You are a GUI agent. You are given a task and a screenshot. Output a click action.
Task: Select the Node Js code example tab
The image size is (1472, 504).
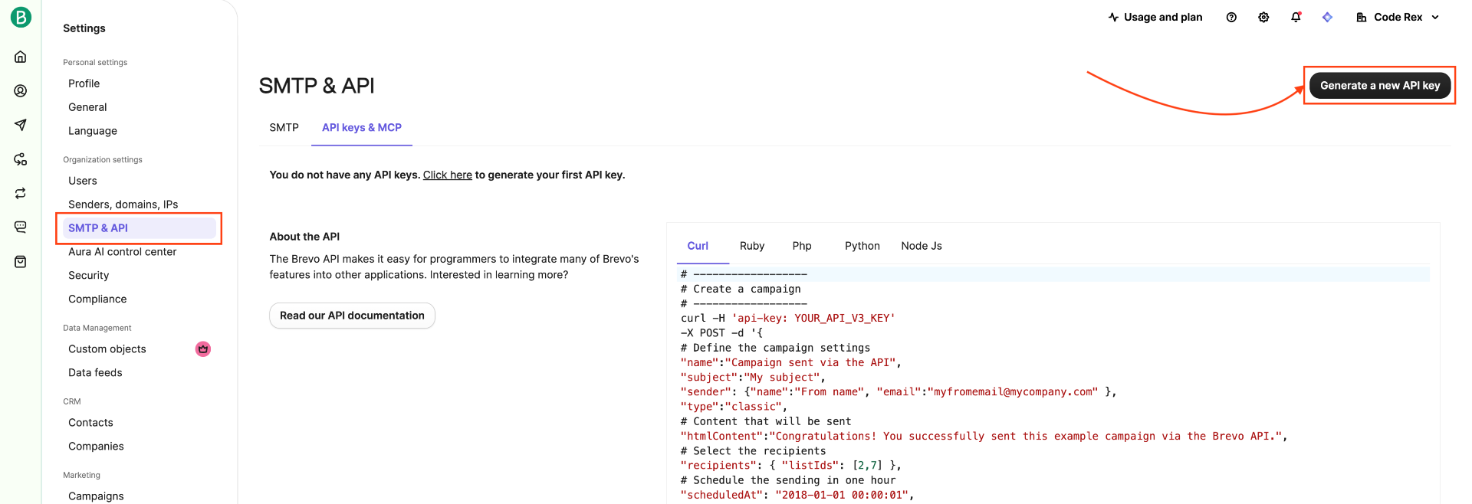[x=921, y=246]
